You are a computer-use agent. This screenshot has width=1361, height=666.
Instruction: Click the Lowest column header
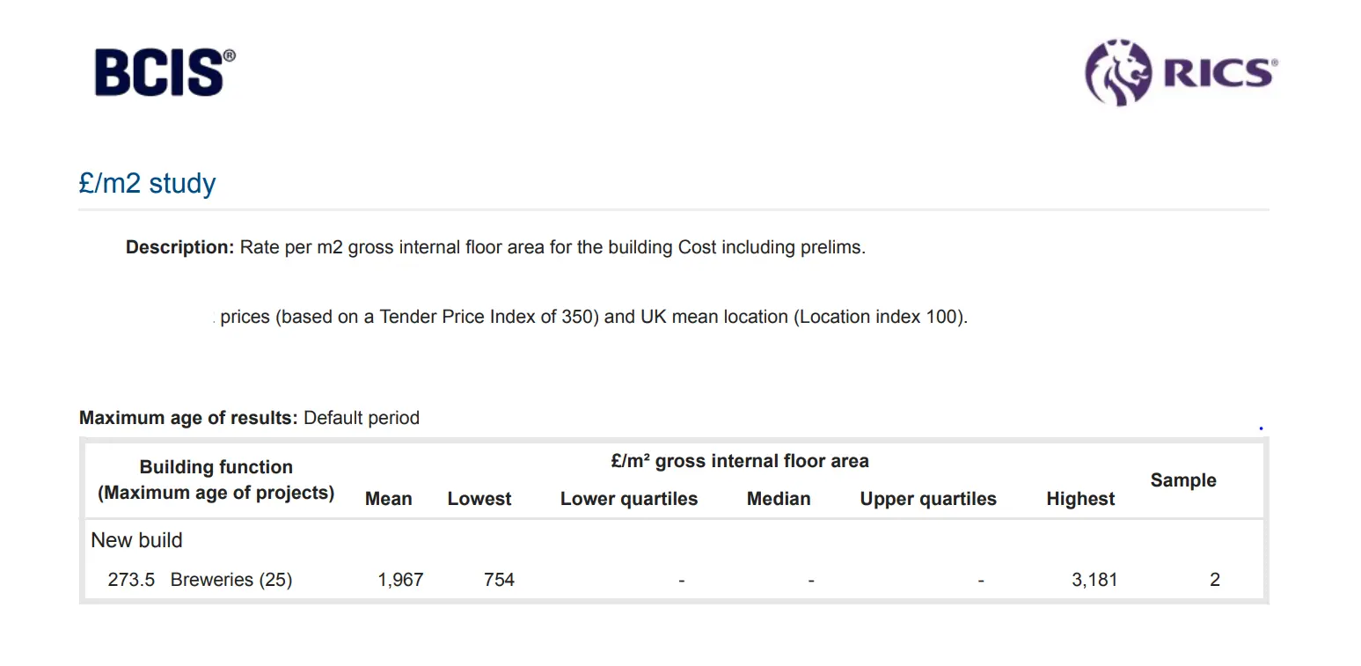point(479,499)
